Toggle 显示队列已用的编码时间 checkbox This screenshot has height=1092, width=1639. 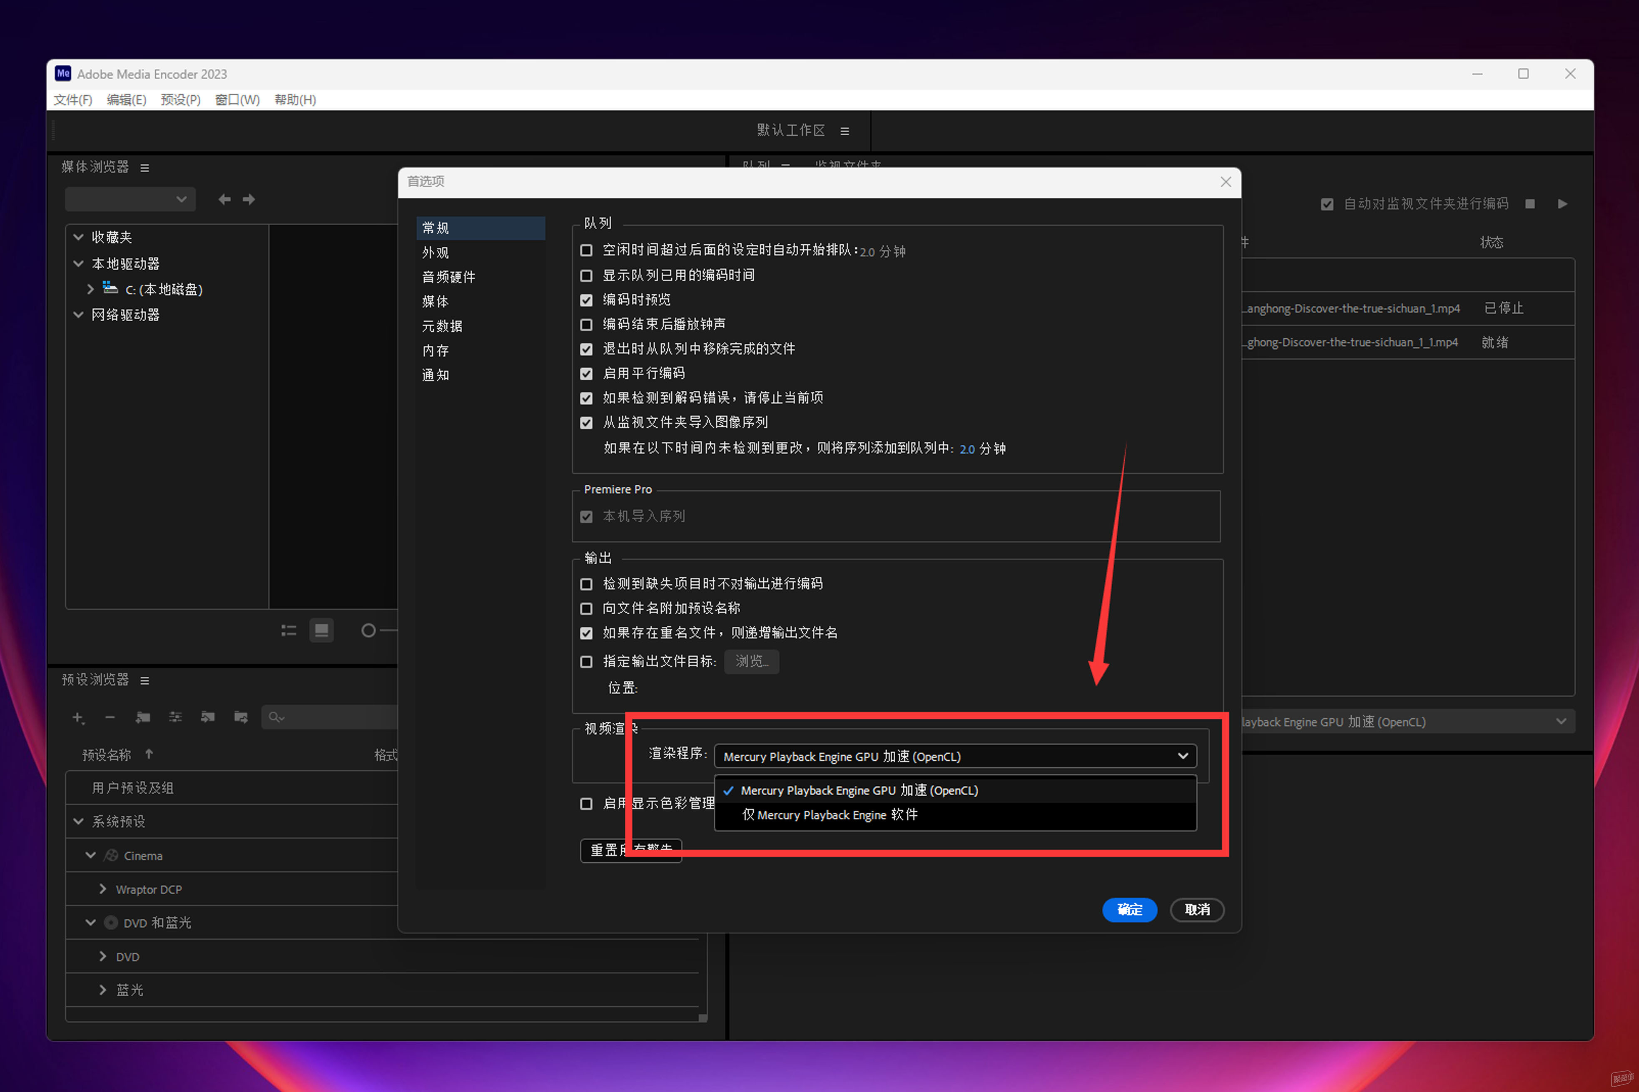click(x=587, y=276)
